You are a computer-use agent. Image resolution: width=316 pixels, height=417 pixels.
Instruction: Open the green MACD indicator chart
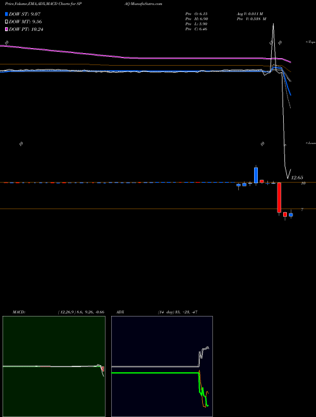(x=54, y=366)
